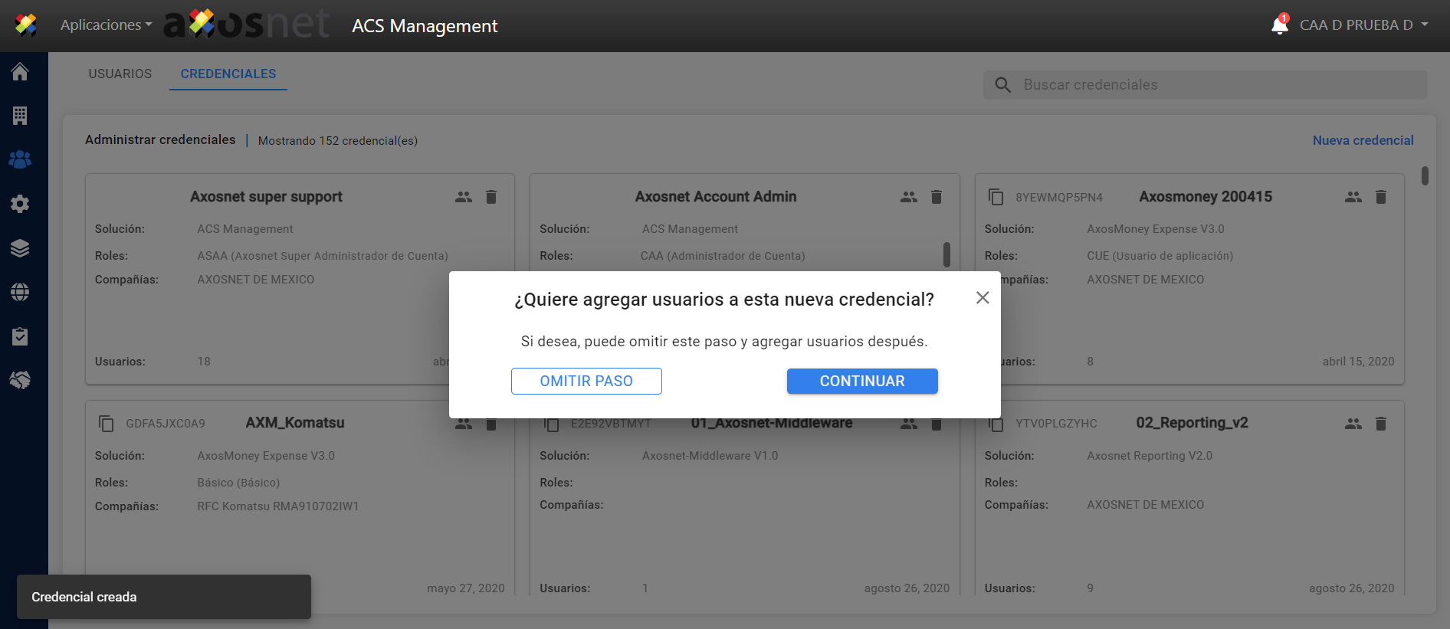Copy the GDFA5JXC0A9 credential code
1450x629 pixels.
click(107, 424)
